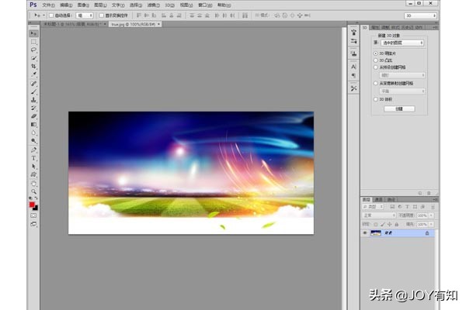Image resolution: width=466 pixels, height=310 pixels.
Task: Select the Quick Selection tool
Action: pos(33,58)
